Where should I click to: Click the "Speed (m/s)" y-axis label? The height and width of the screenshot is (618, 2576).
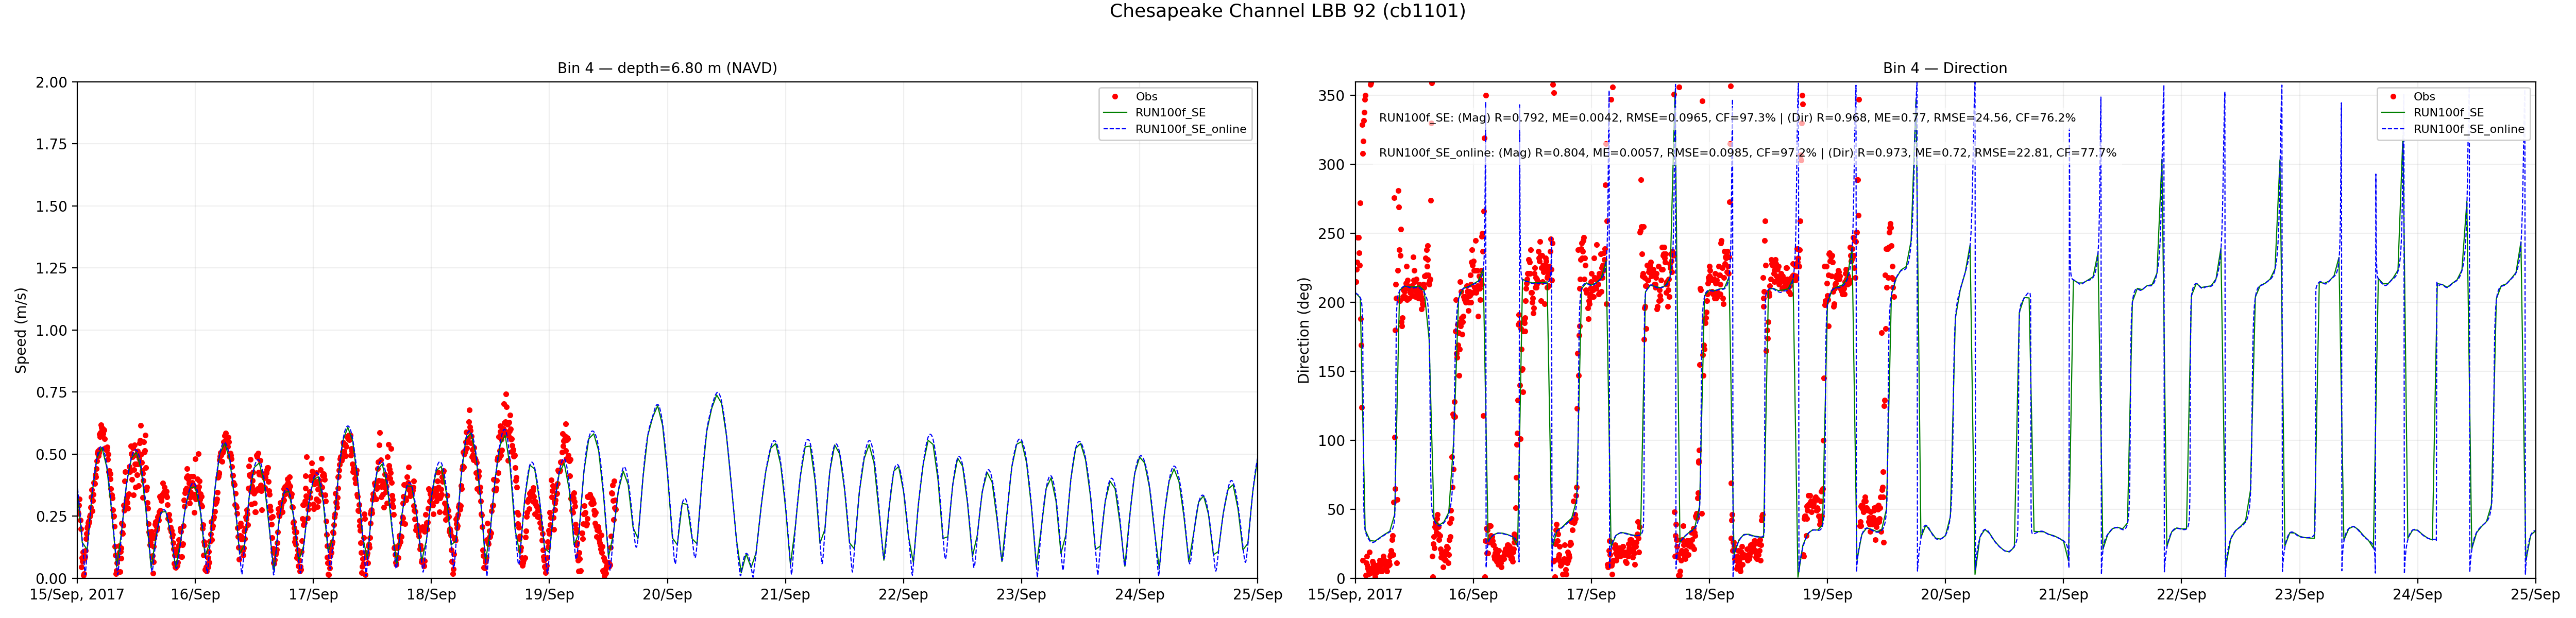click(x=21, y=330)
